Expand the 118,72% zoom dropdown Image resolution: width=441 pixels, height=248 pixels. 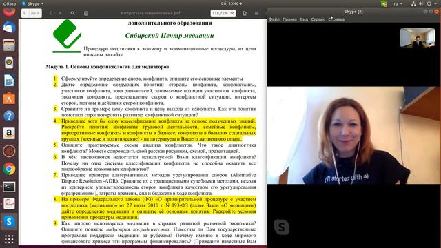pos(223,13)
